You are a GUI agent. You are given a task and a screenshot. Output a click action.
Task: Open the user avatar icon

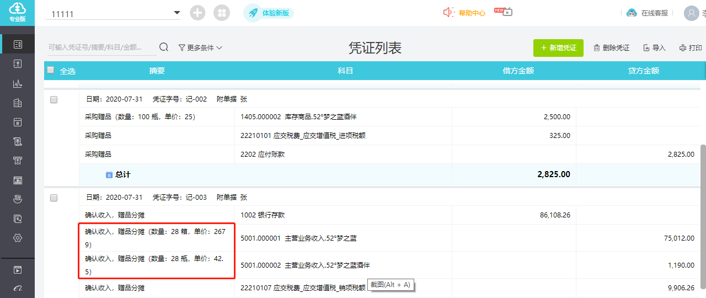click(692, 13)
